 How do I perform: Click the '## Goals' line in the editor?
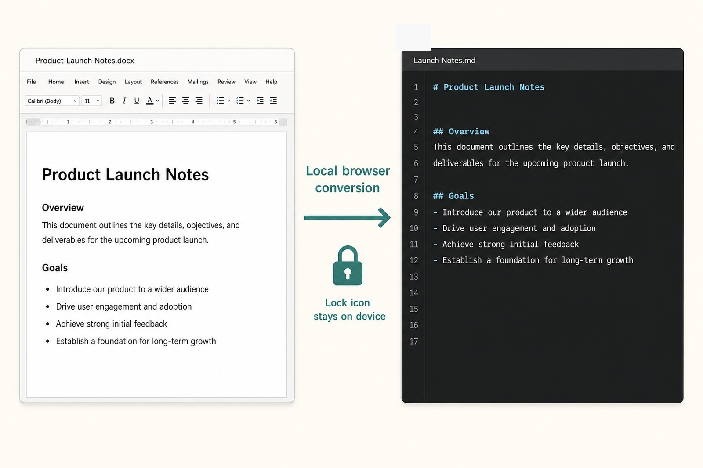453,196
